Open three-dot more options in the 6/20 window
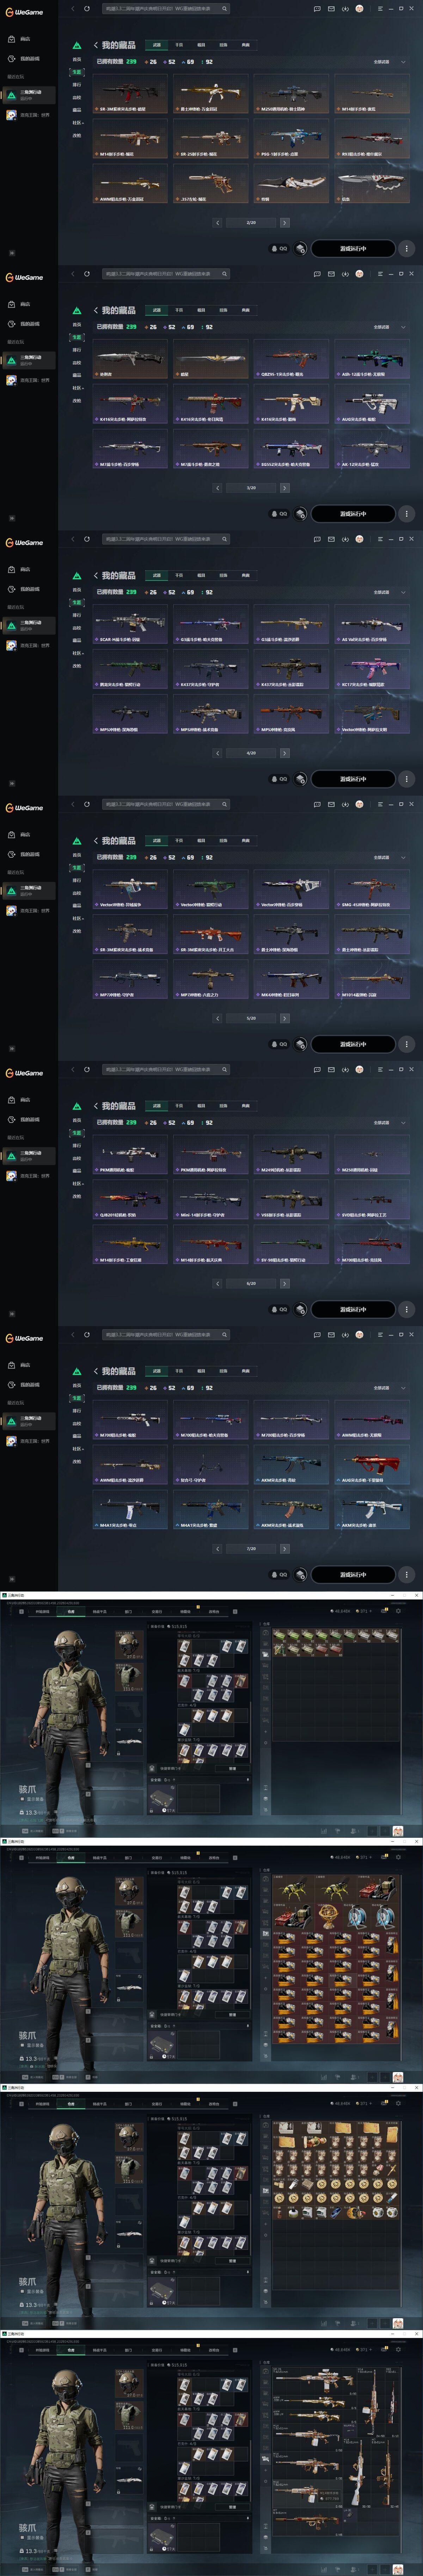This screenshot has height=2576, width=423. tap(406, 1309)
